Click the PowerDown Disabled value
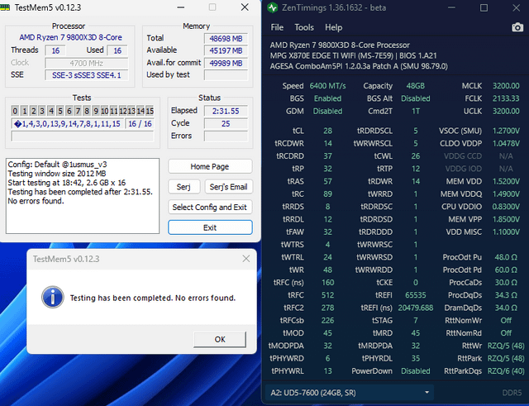529x406 pixels. pyautogui.click(x=415, y=371)
